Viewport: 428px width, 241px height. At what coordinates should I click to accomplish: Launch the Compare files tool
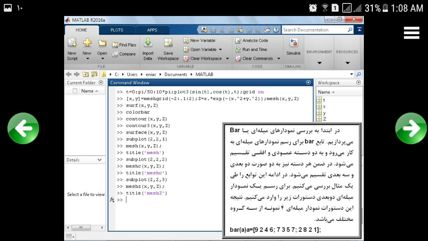point(124,54)
